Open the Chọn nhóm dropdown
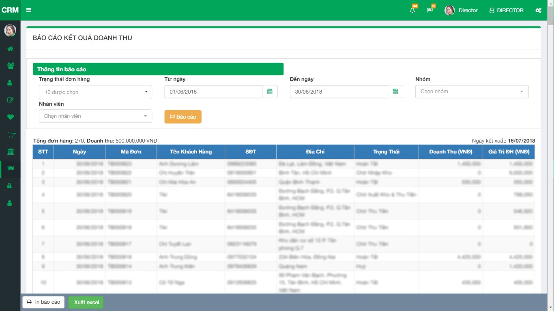The height and width of the screenshot is (311, 554). coord(472,92)
